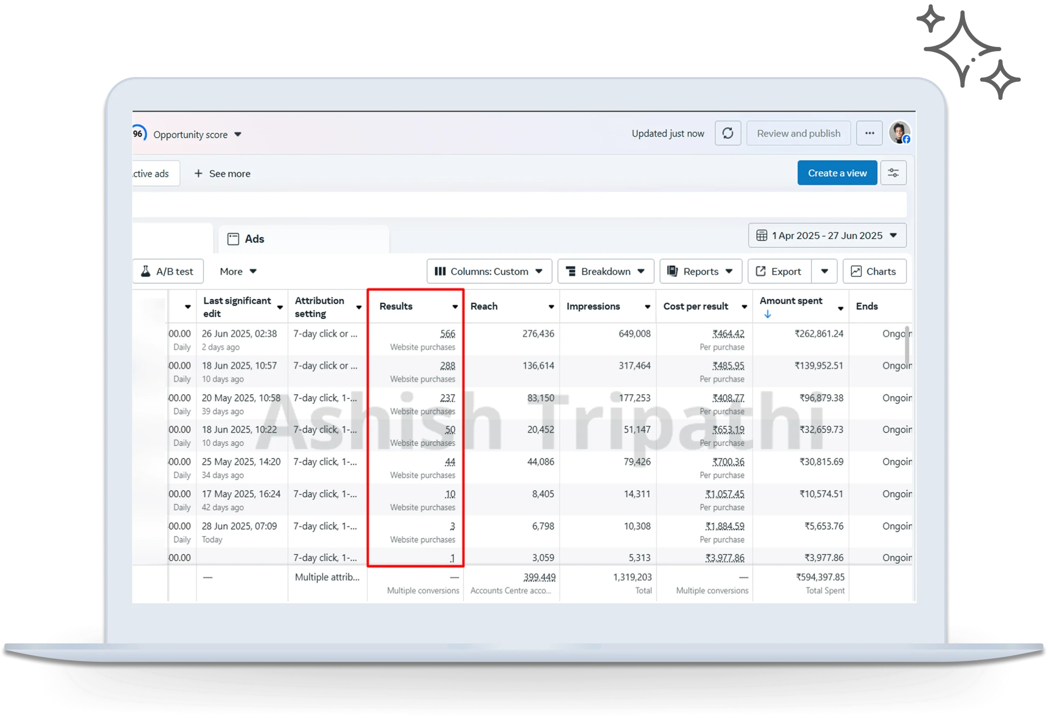Open the Reports dropdown
The height and width of the screenshot is (721, 1048).
[x=700, y=272]
